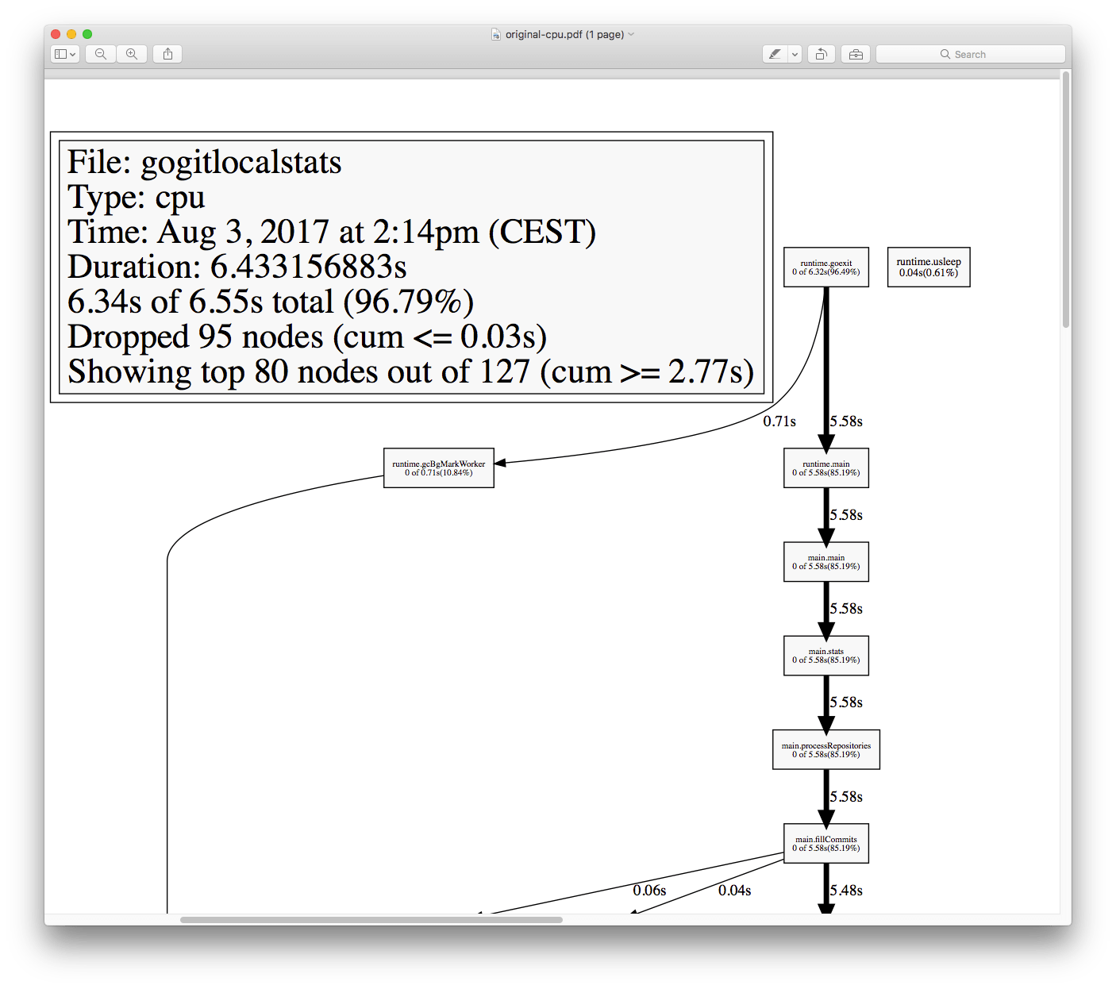The width and height of the screenshot is (1116, 989).
Task: Rotate the page with the rotate icon
Action: click(822, 54)
